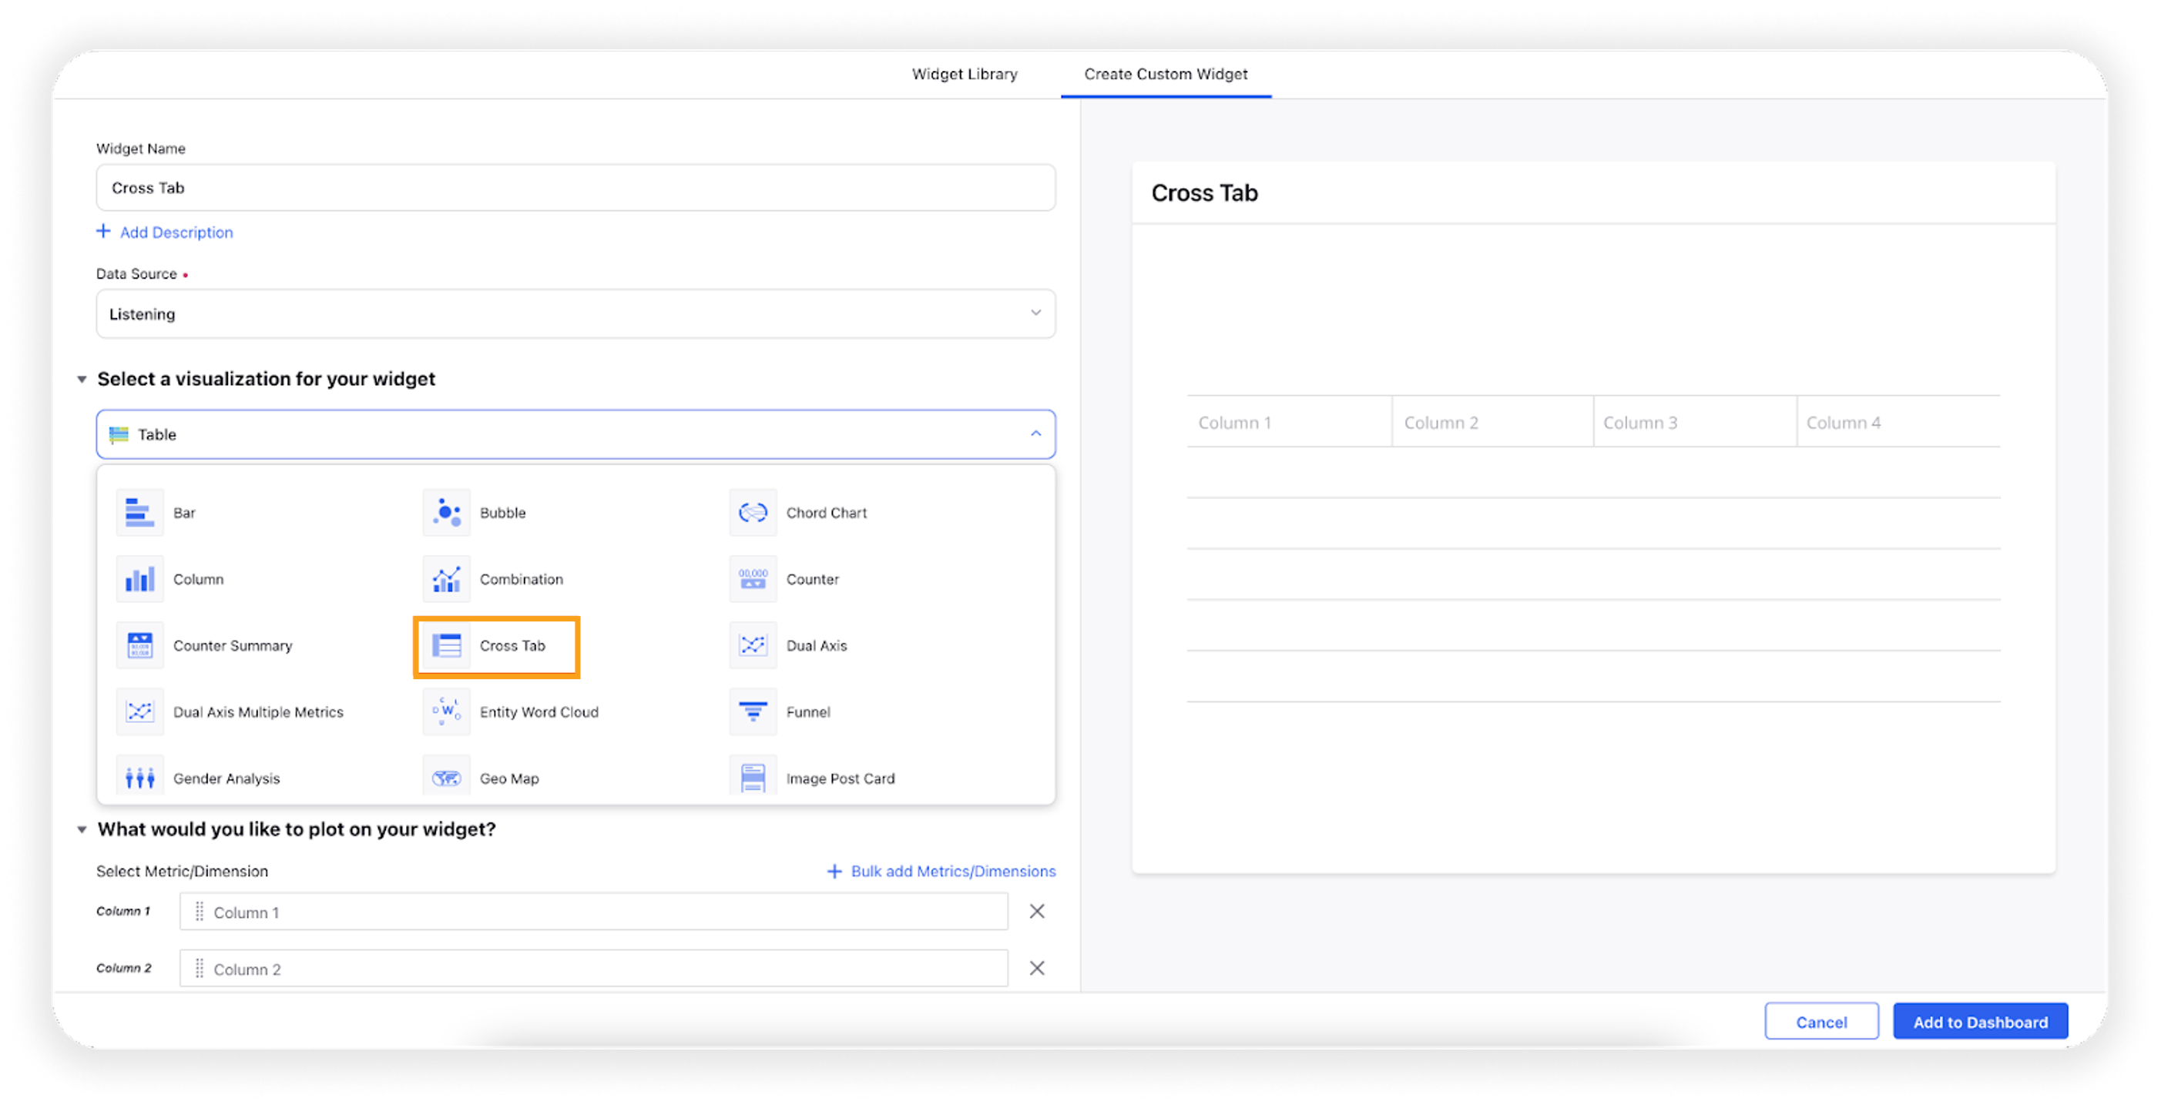Choose the Dual Axis icon
This screenshot has height=1108, width=2161.
[x=753, y=645]
